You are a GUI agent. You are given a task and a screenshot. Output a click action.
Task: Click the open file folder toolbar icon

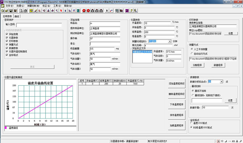[7, 11]
